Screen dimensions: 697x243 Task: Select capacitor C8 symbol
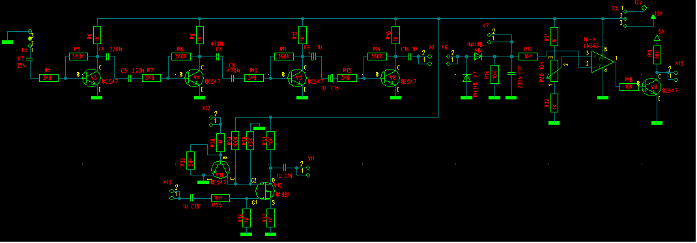[233, 78]
